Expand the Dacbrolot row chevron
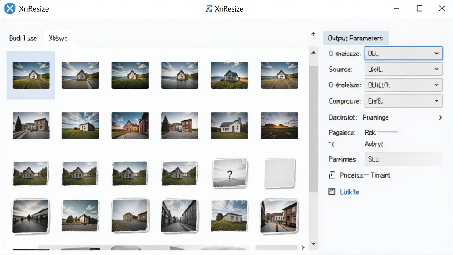Screen dimensions: 453x255 (440, 117)
